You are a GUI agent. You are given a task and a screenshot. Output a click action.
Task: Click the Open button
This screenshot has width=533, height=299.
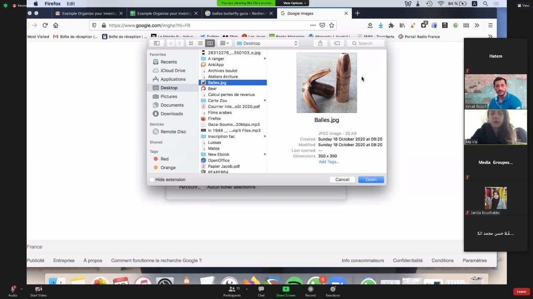tap(371, 179)
